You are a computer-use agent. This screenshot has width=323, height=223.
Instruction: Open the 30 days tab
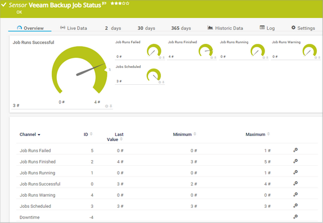[146, 28]
